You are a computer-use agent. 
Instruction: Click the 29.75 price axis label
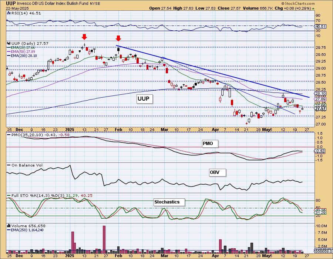[321, 48]
